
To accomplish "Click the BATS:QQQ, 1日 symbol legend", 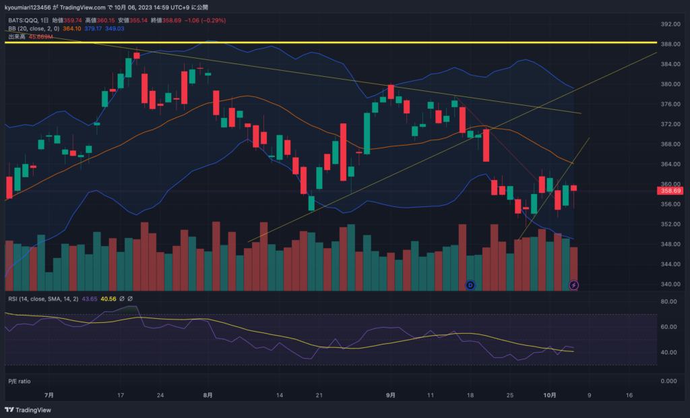I will pyautogui.click(x=28, y=20).
